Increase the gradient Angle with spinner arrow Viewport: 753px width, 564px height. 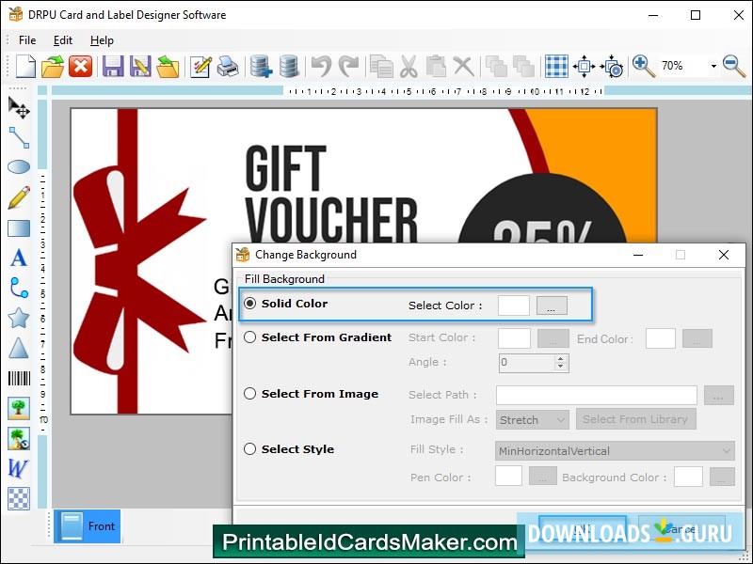pyautogui.click(x=560, y=359)
